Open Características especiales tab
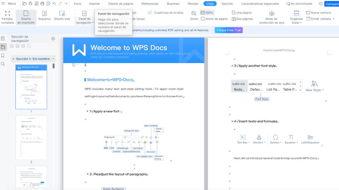This screenshot has width=339, height=190. 260,4
